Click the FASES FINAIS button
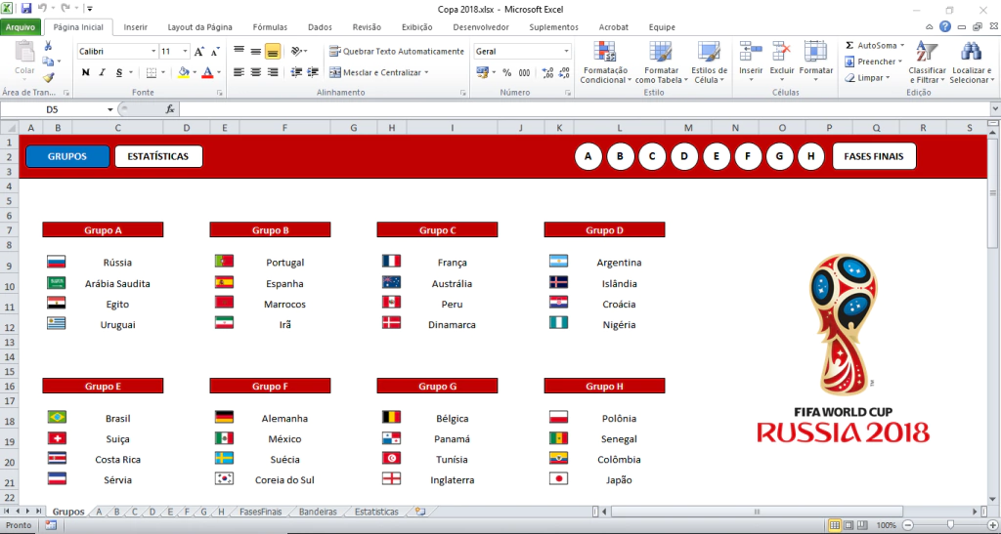The width and height of the screenshot is (1001, 534). point(873,156)
